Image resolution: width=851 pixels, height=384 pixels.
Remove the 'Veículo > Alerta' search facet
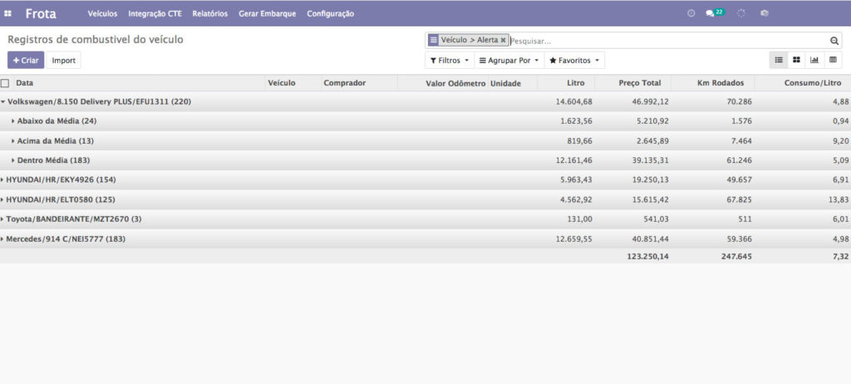tap(503, 40)
